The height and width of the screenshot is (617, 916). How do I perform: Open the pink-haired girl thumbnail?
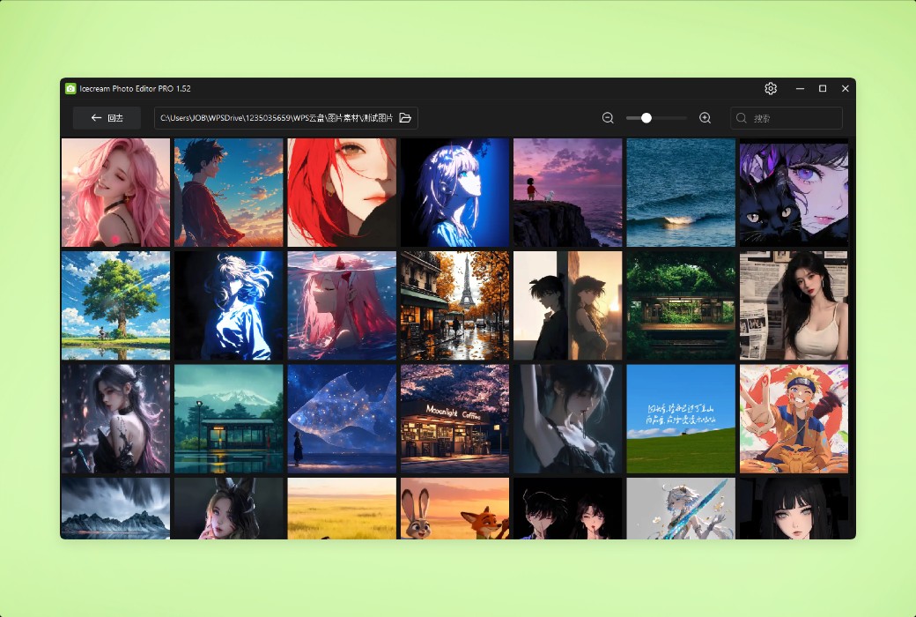point(115,192)
